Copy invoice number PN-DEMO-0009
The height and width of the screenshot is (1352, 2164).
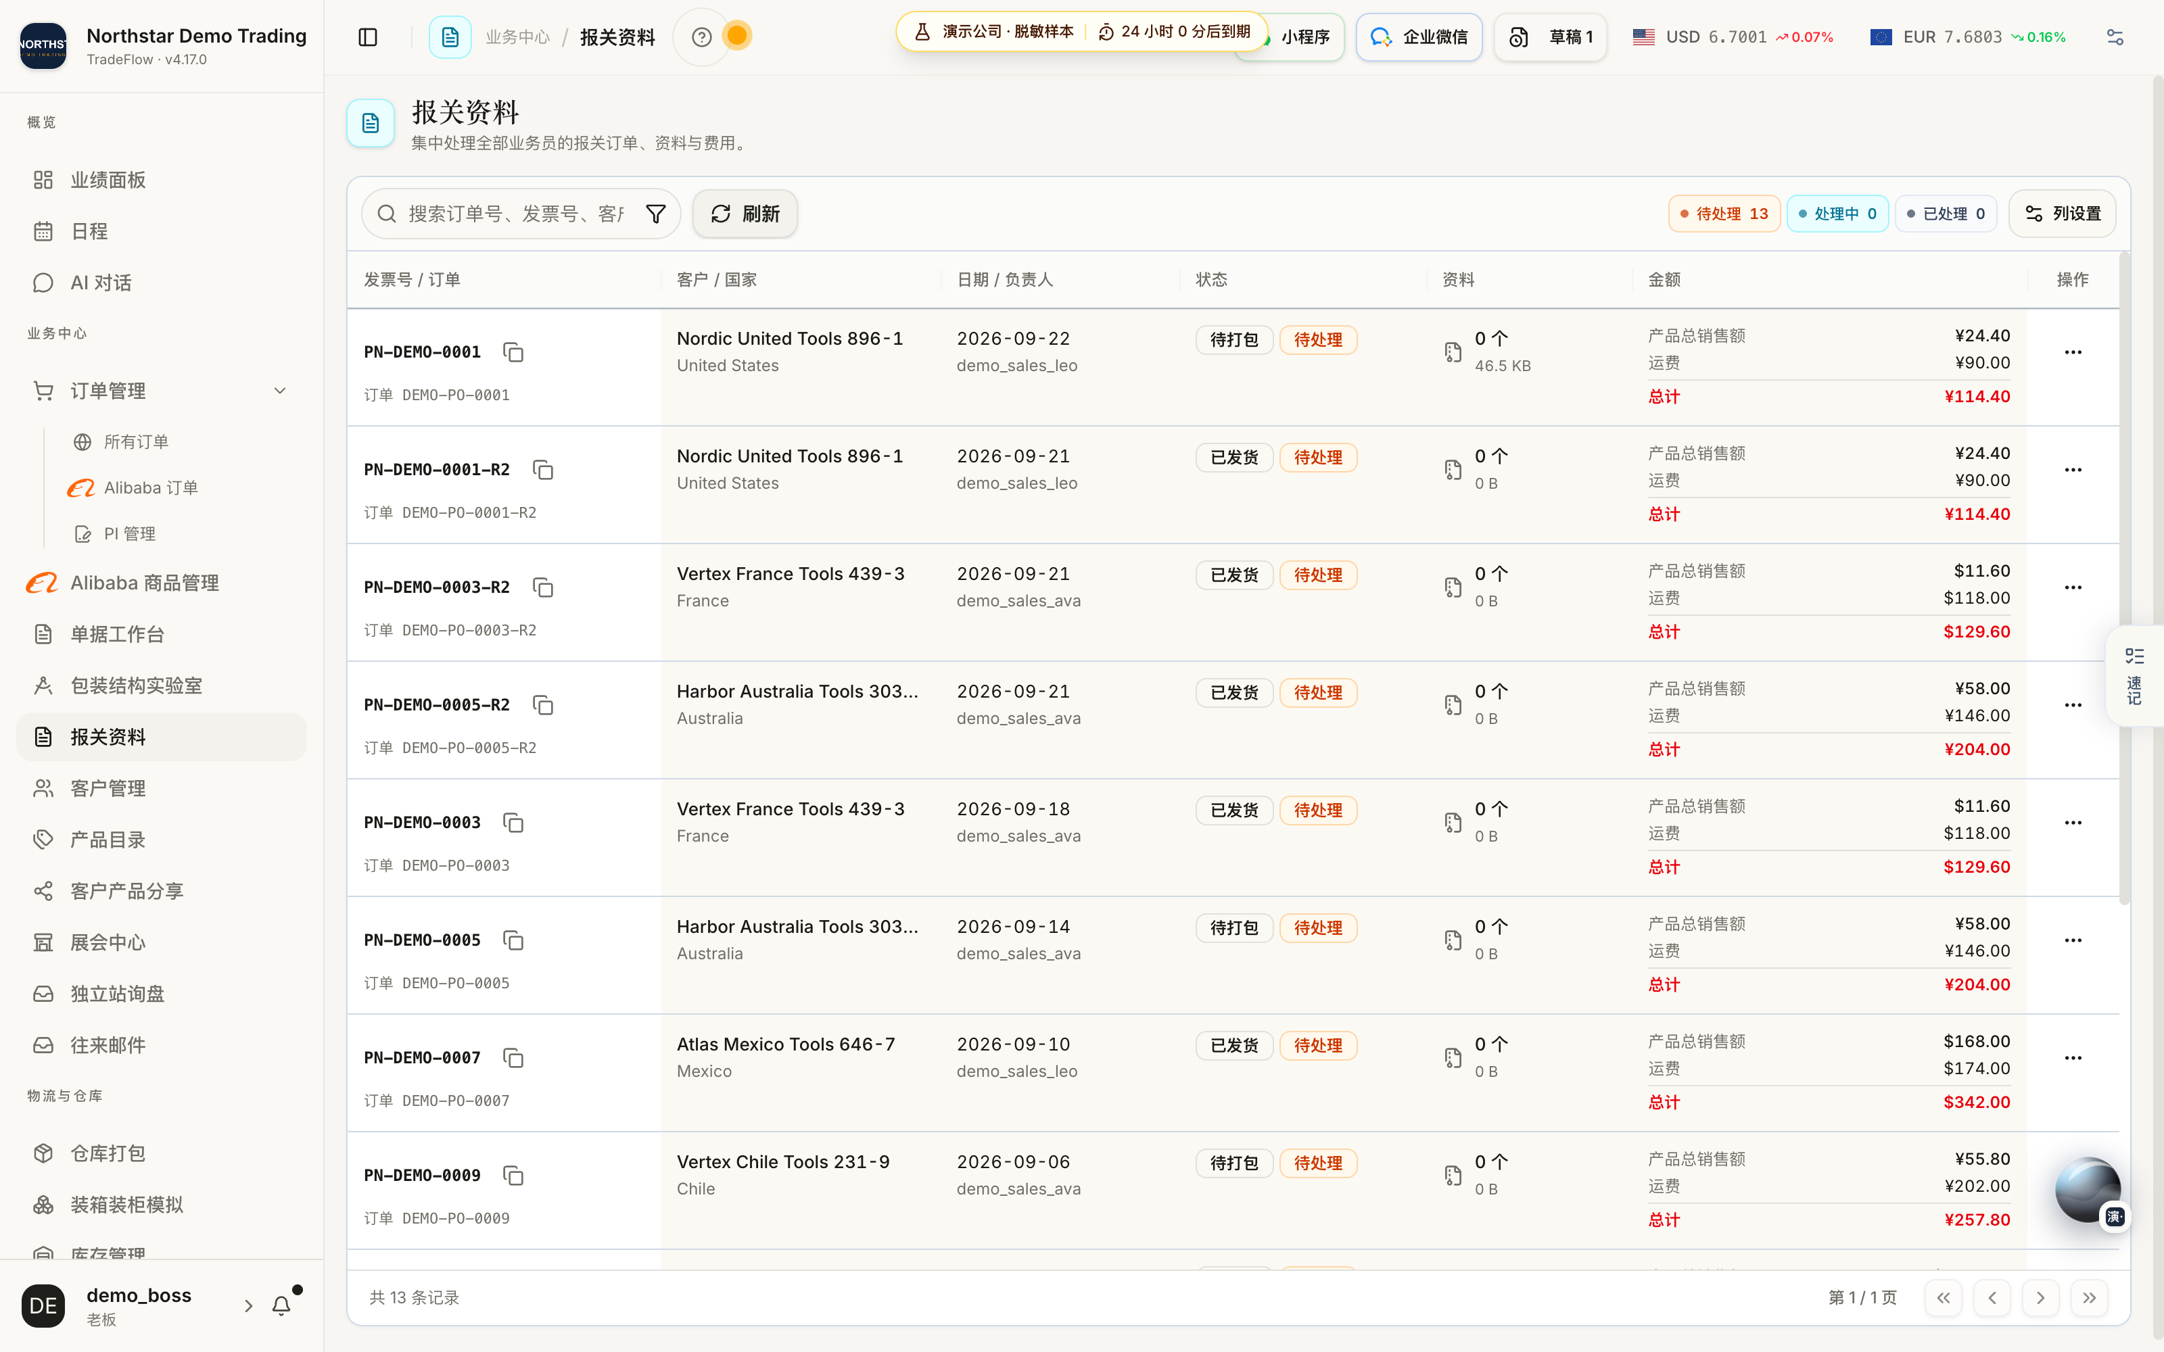click(513, 1175)
